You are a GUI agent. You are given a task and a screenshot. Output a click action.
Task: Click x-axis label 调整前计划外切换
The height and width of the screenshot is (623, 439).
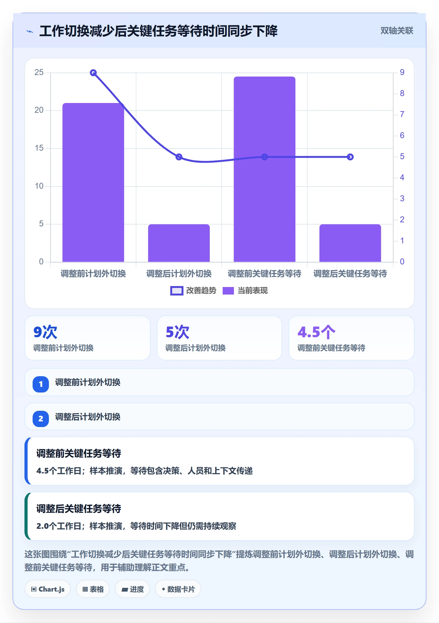tap(93, 274)
